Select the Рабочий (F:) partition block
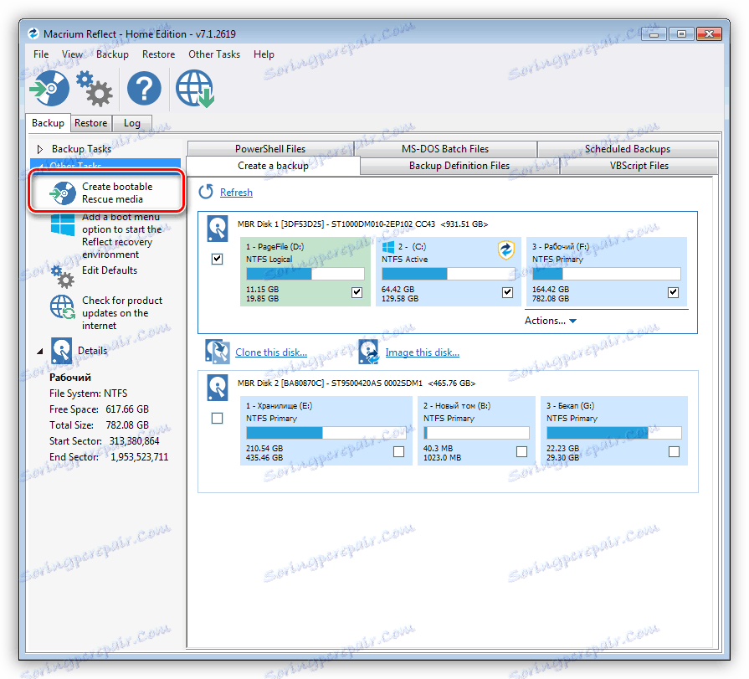Image resolution: width=749 pixels, height=679 pixels. (x=607, y=271)
